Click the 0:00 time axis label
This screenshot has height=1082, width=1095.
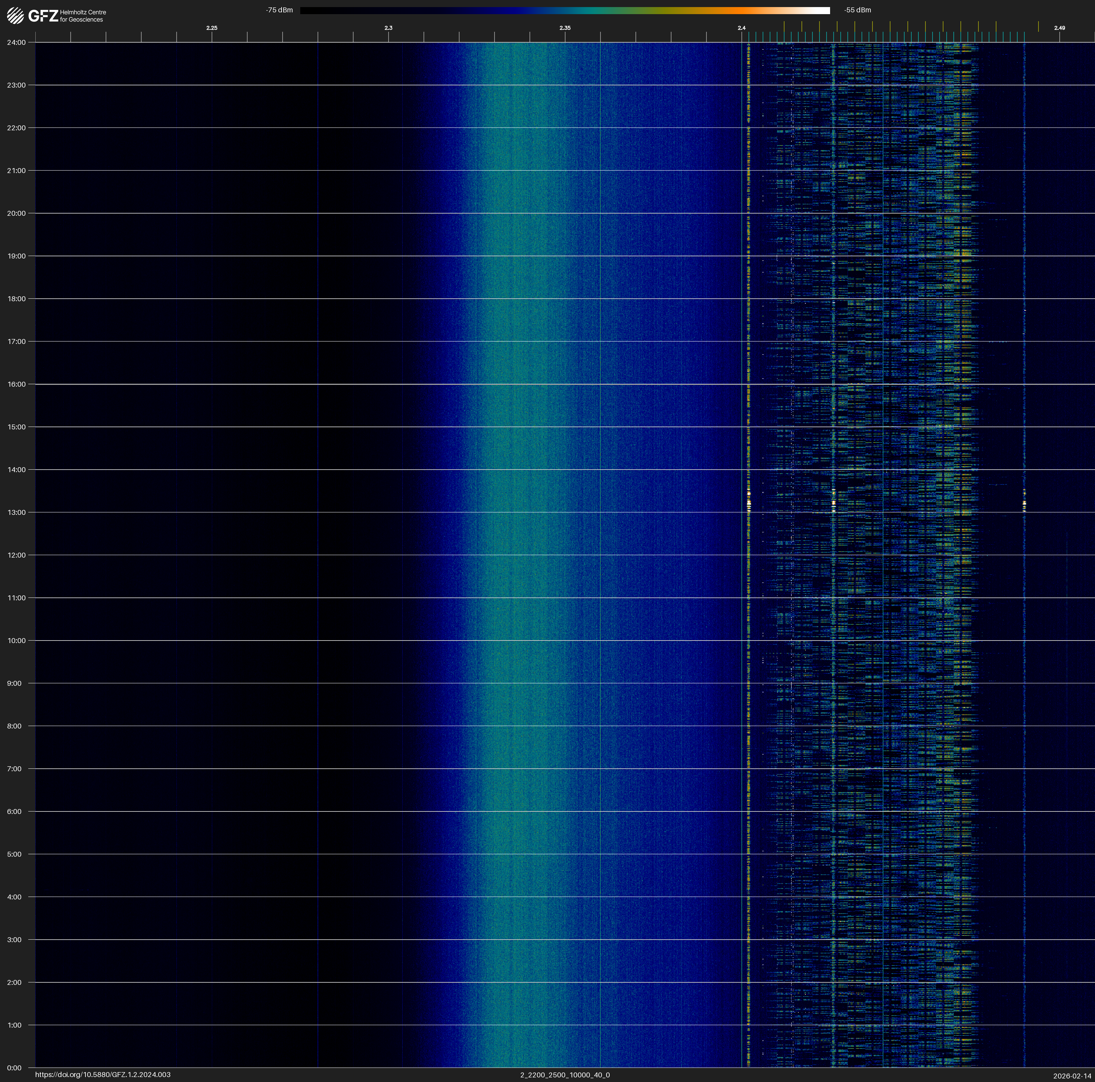(x=14, y=1068)
